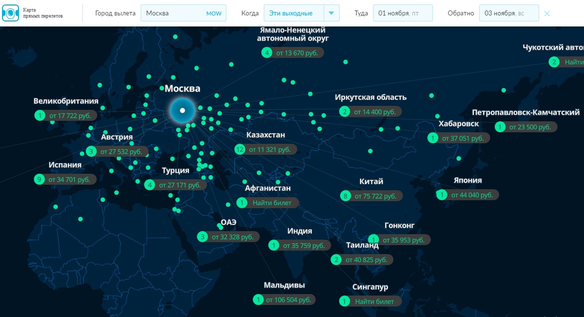
Task: Click the green 12 badge for Казахстан
Action: point(240,149)
